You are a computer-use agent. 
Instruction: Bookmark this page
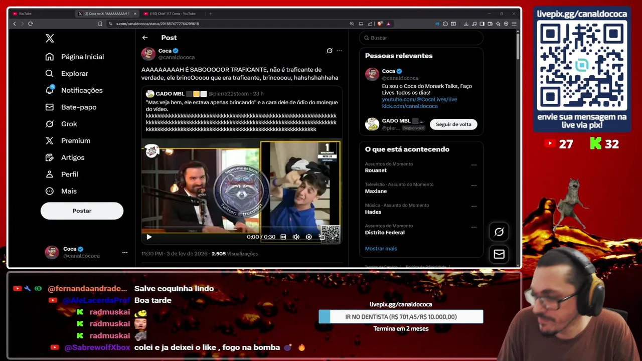coord(100,24)
